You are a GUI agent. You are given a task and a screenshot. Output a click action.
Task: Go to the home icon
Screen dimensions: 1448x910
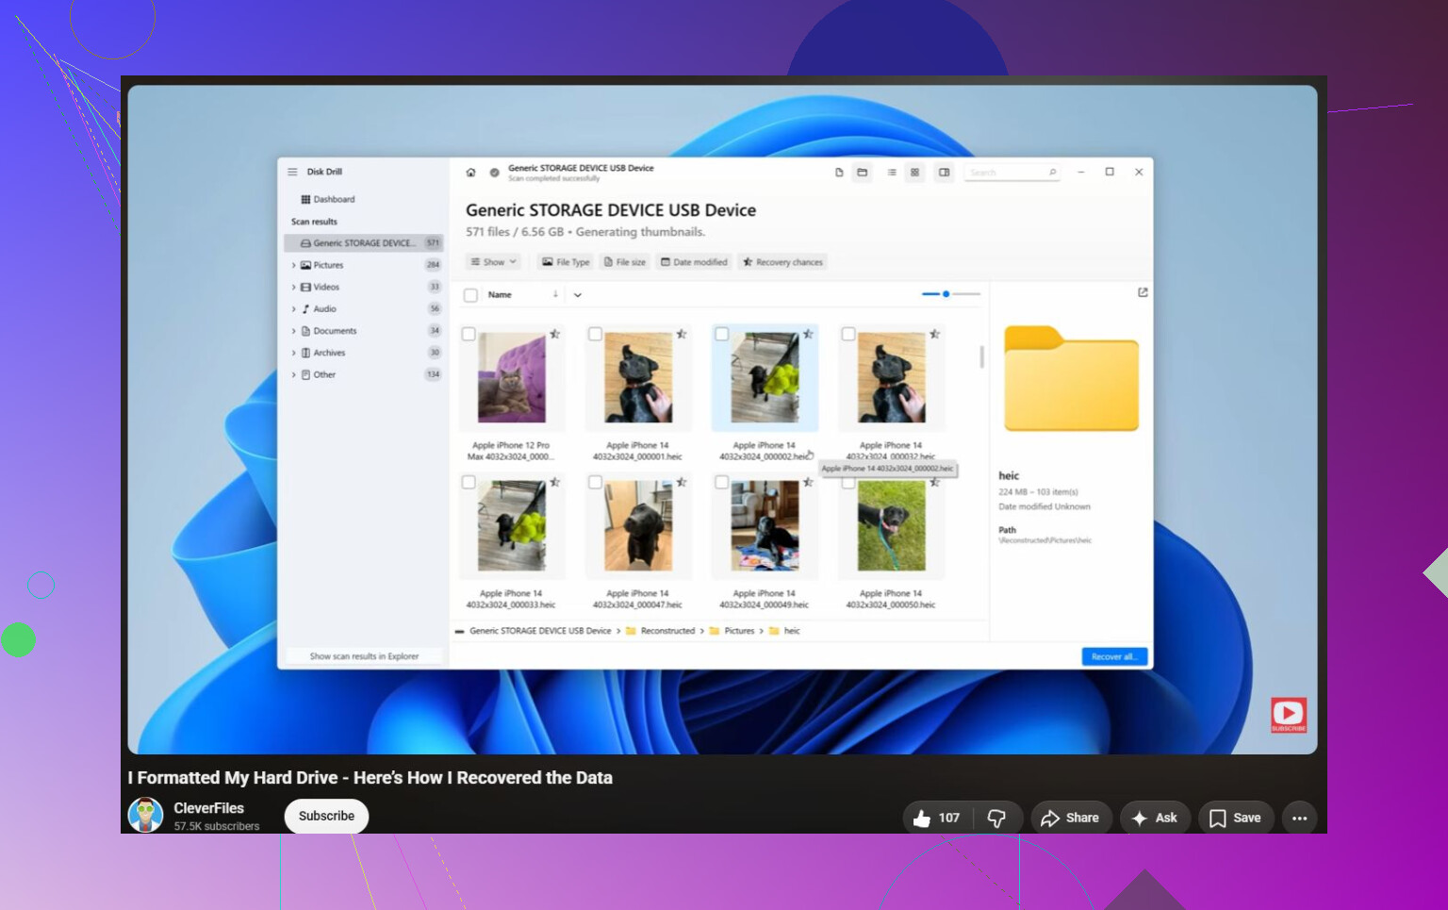(x=470, y=173)
